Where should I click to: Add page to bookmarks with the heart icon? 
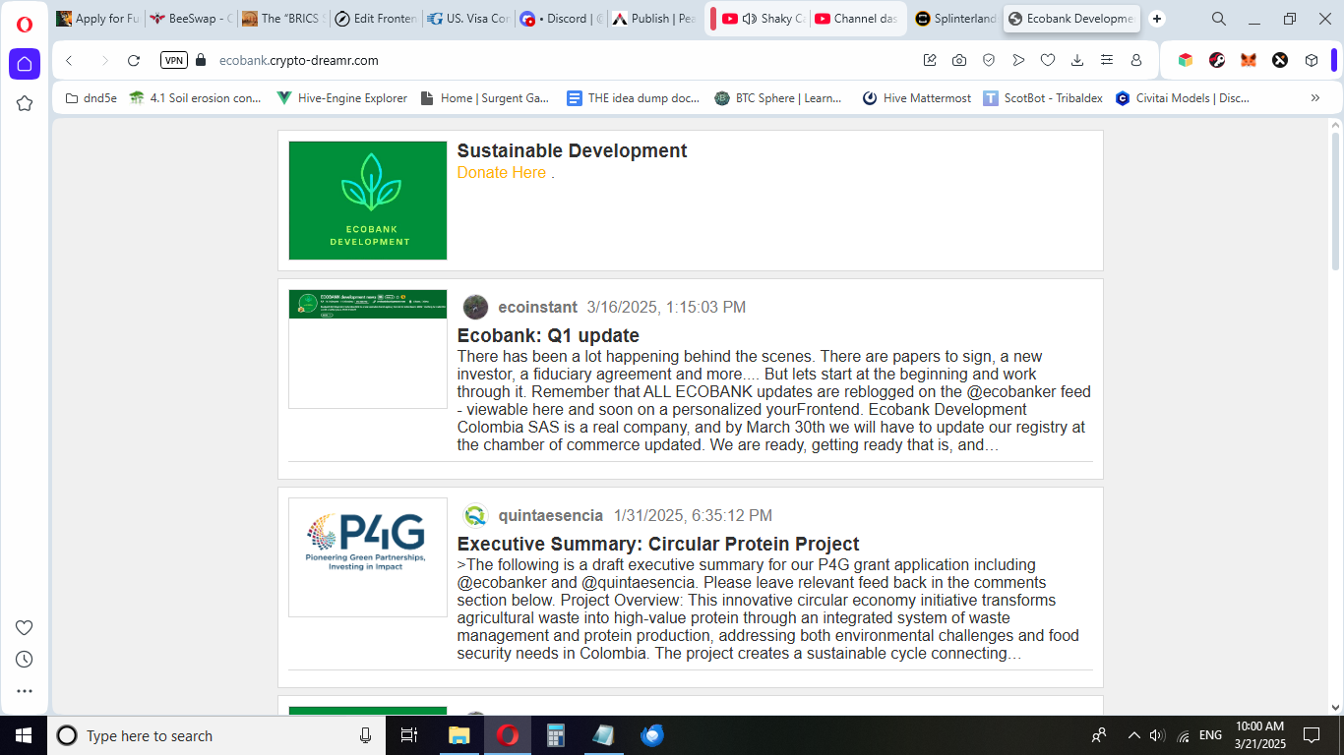(1048, 60)
